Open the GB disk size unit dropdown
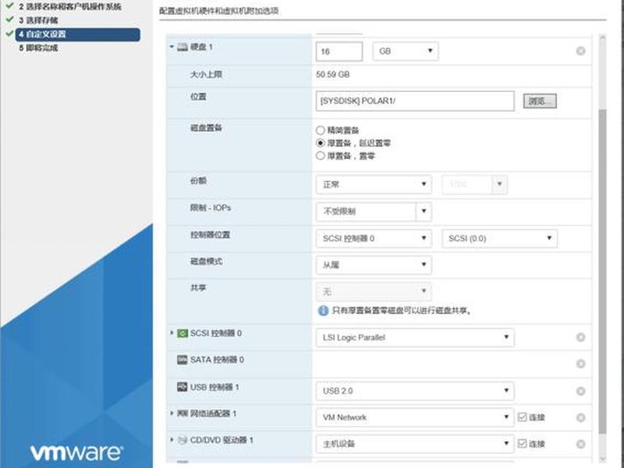This screenshot has width=624, height=468. point(406,51)
